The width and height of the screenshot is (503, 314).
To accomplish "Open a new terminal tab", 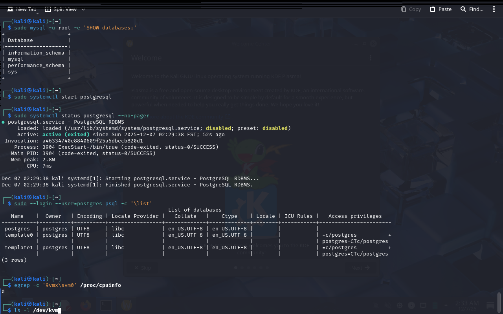I will pyautogui.click(x=22, y=9).
